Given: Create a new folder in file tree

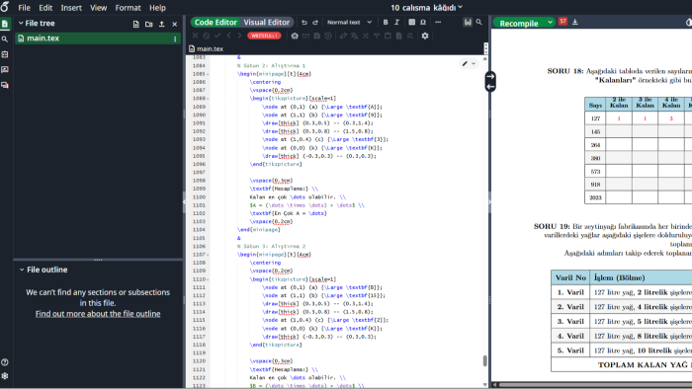Looking at the screenshot, I should [x=148, y=24].
